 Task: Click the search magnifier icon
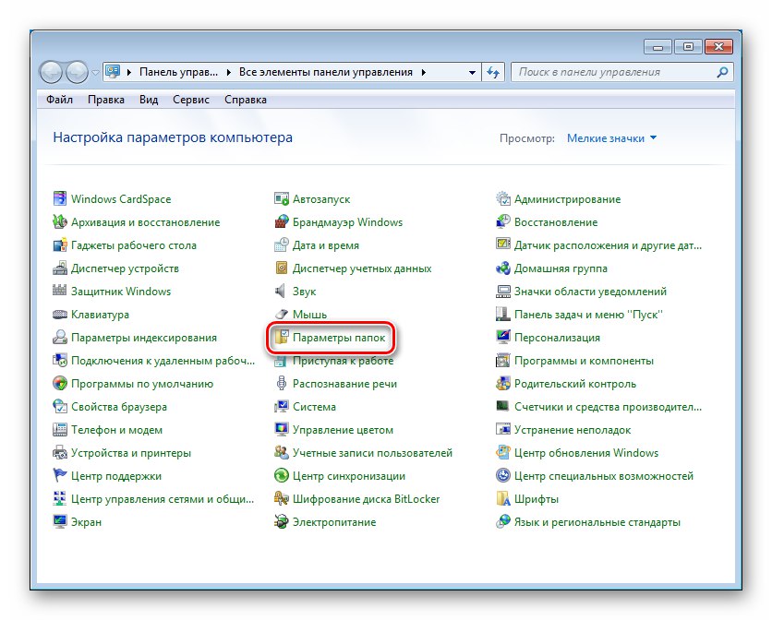(722, 72)
